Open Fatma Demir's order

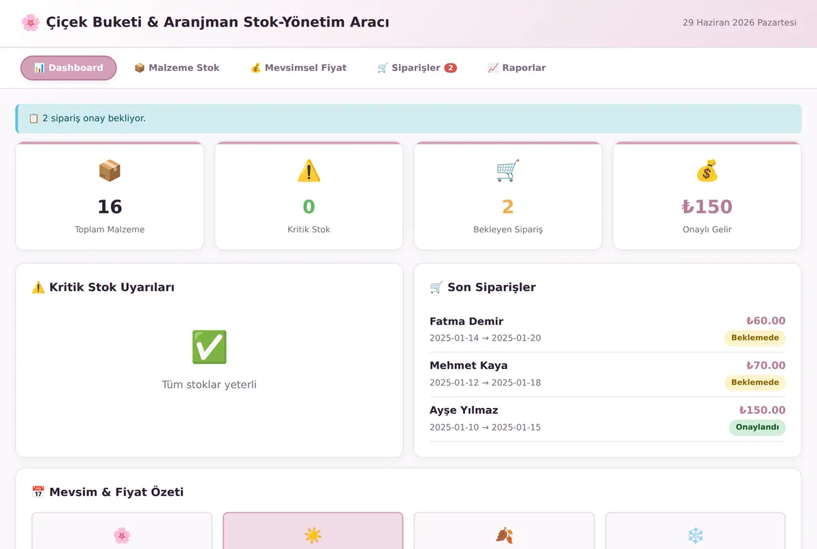coord(607,330)
